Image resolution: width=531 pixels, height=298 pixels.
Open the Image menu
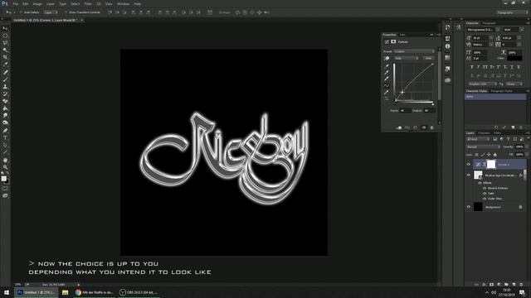pos(37,3)
